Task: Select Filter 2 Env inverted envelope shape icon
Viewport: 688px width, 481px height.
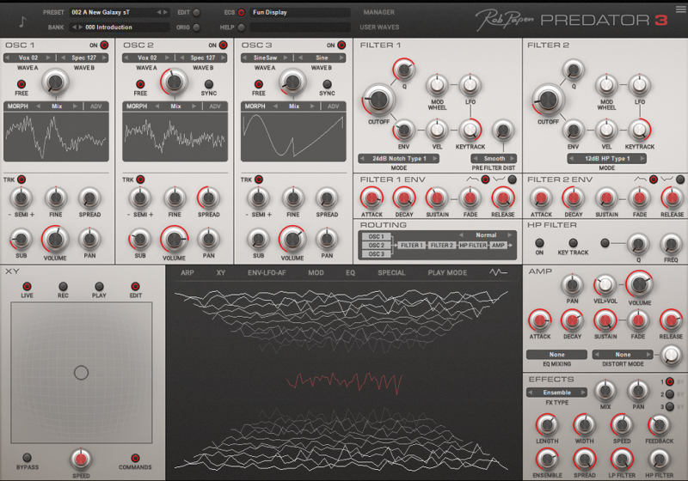Action: [667, 180]
